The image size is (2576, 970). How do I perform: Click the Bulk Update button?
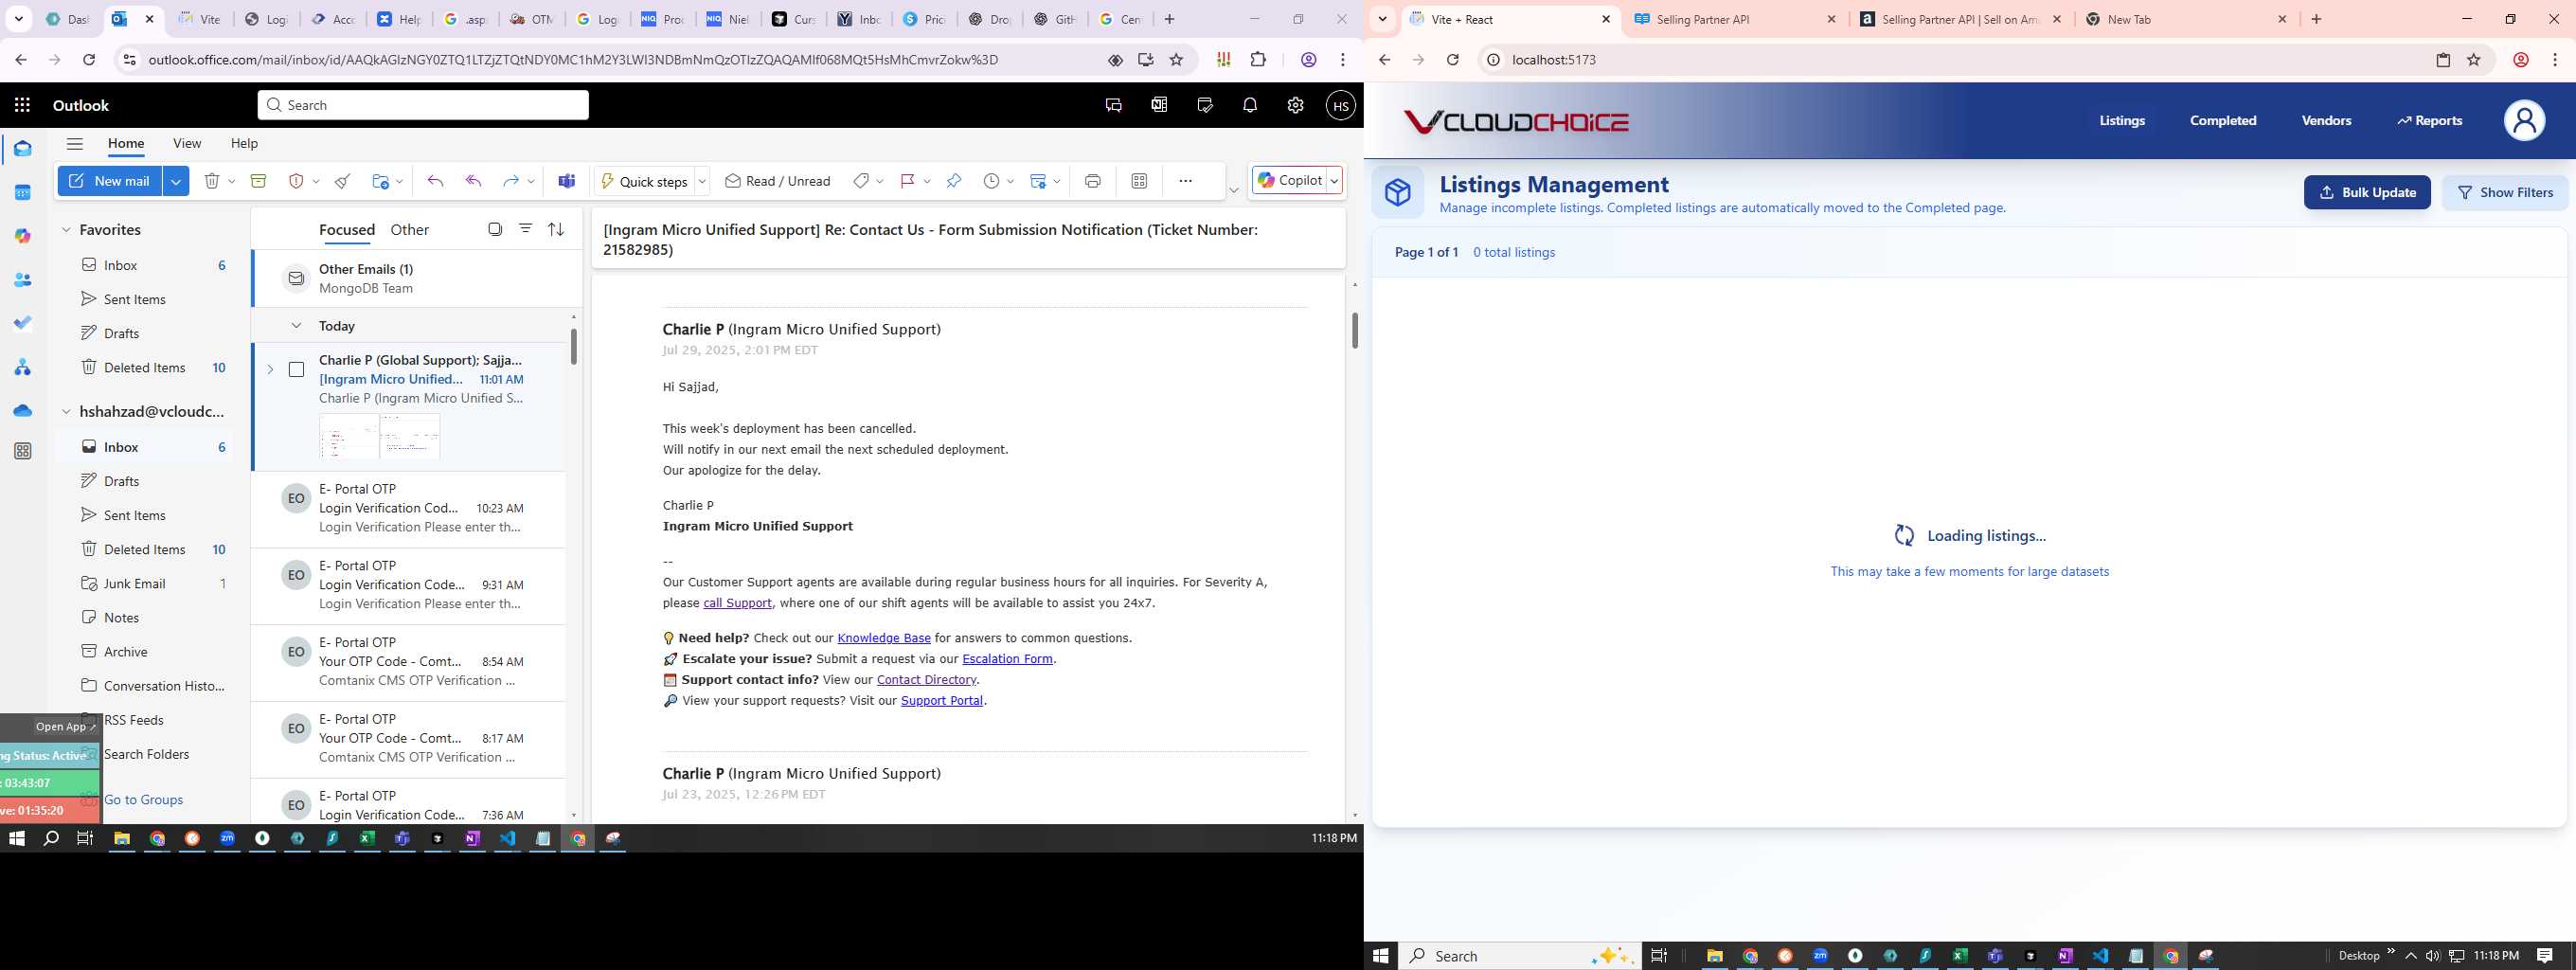(x=2366, y=192)
